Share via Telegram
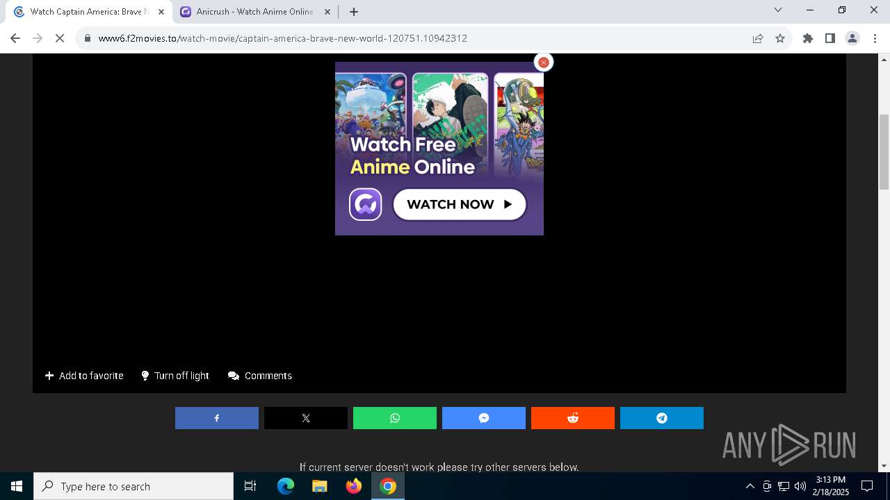890x500 pixels. (662, 418)
